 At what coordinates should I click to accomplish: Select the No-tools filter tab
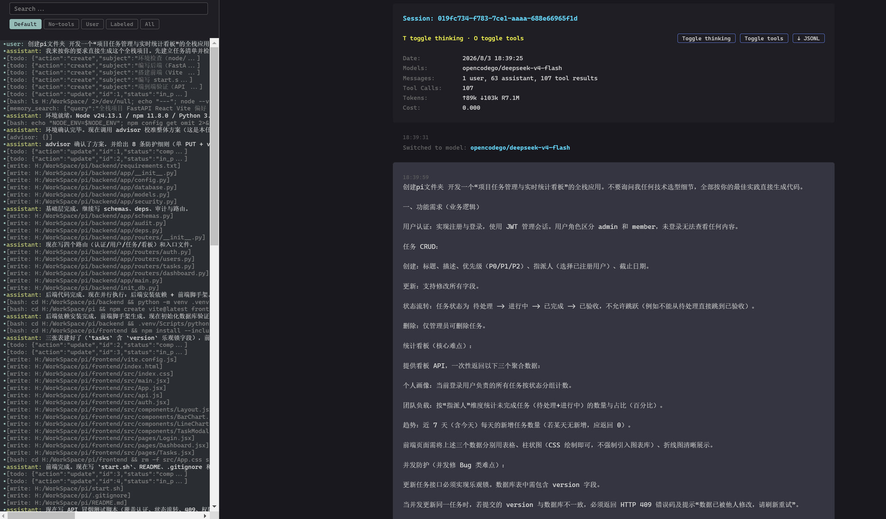pos(61,24)
